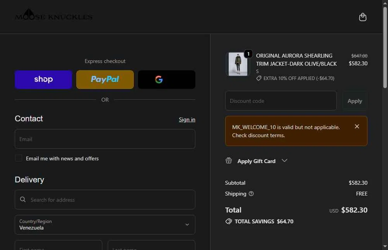View the Aurora jacket product thumbnail

(238, 64)
